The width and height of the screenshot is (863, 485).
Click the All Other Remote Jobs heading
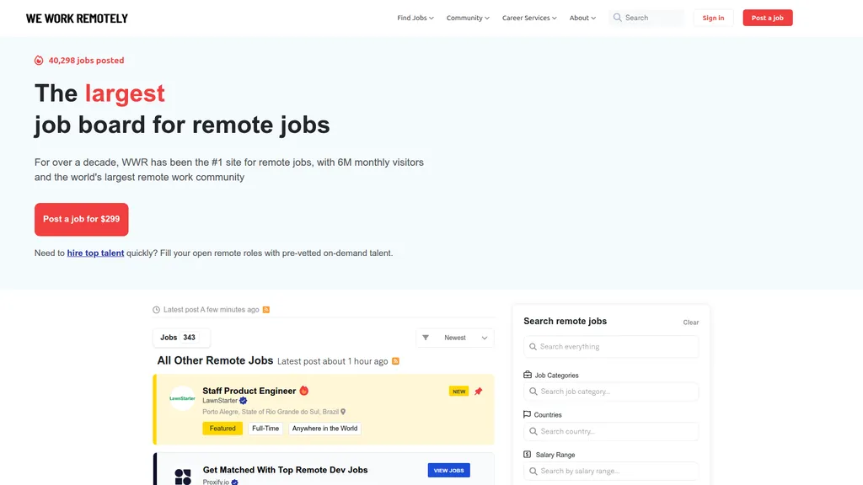[x=215, y=360]
